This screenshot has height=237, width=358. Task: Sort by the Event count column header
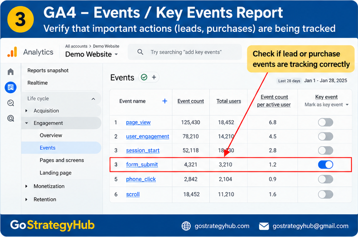click(191, 101)
